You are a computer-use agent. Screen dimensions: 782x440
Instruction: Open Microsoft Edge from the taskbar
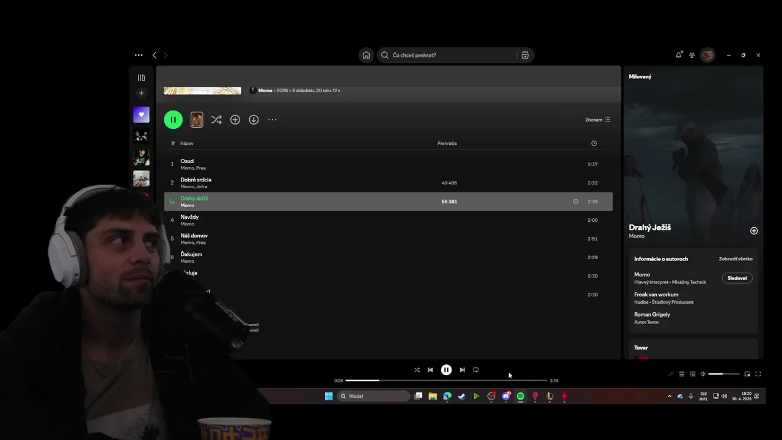[447, 396]
